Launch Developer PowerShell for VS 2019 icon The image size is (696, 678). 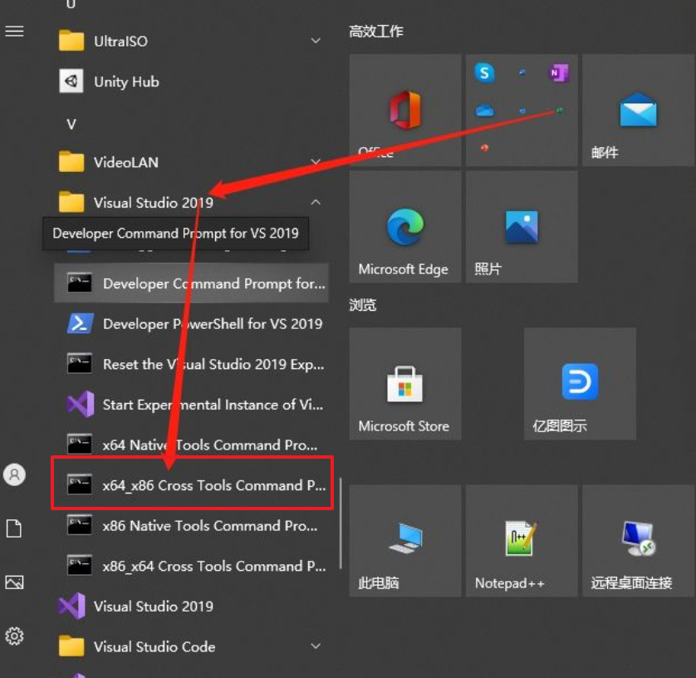tap(80, 323)
